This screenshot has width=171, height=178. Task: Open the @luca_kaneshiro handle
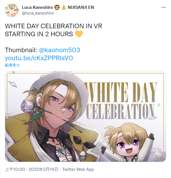click(x=38, y=13)
